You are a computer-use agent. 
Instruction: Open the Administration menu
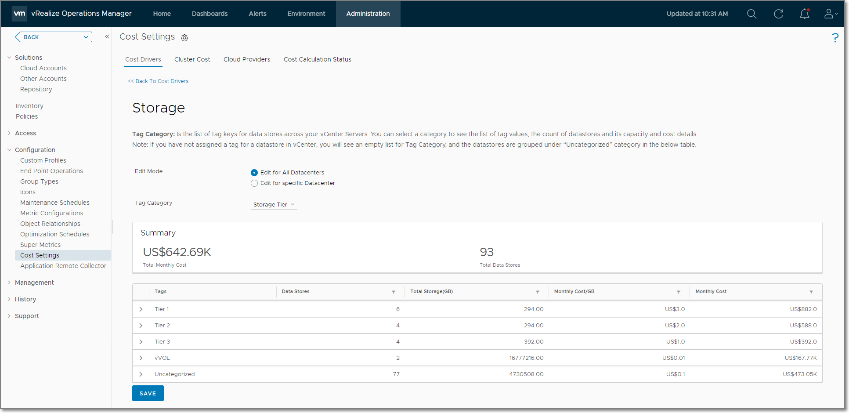tap(368, 14)
